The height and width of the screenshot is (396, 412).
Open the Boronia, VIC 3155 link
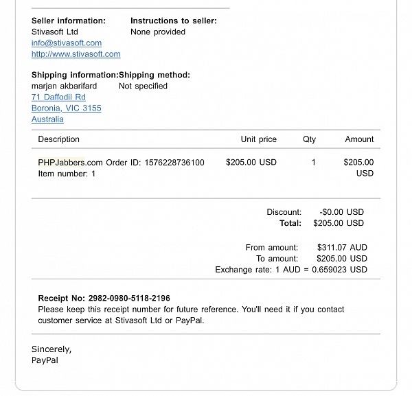click(66, 108)
